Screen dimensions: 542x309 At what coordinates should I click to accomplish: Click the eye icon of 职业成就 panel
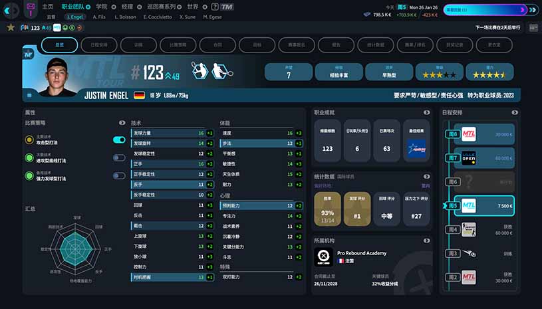point(426,112)
